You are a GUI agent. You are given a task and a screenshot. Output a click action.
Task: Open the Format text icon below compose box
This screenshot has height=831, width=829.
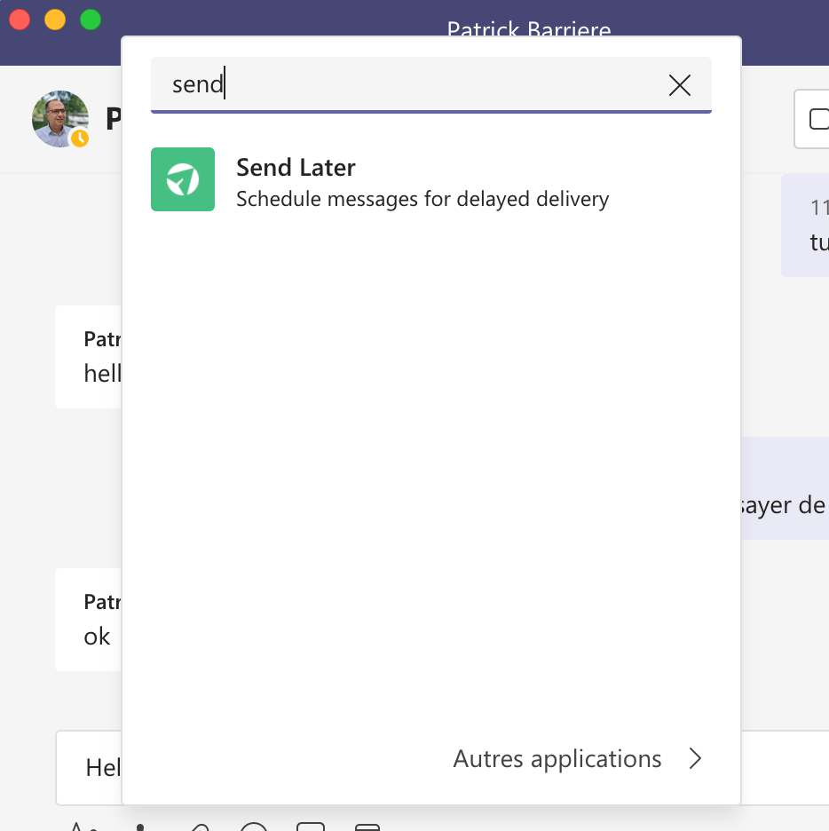[x=82, y=827]
